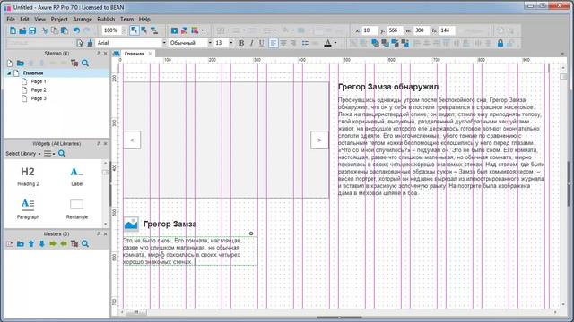Toggle Bold formatting
Screen dimensions: 574x322
[241, 43]
